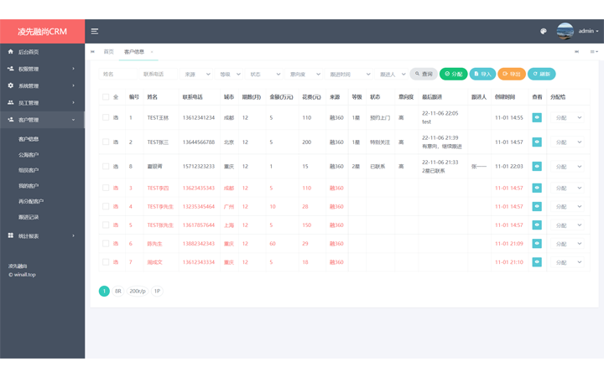Open the theme palette icon in header

point(543,31)
